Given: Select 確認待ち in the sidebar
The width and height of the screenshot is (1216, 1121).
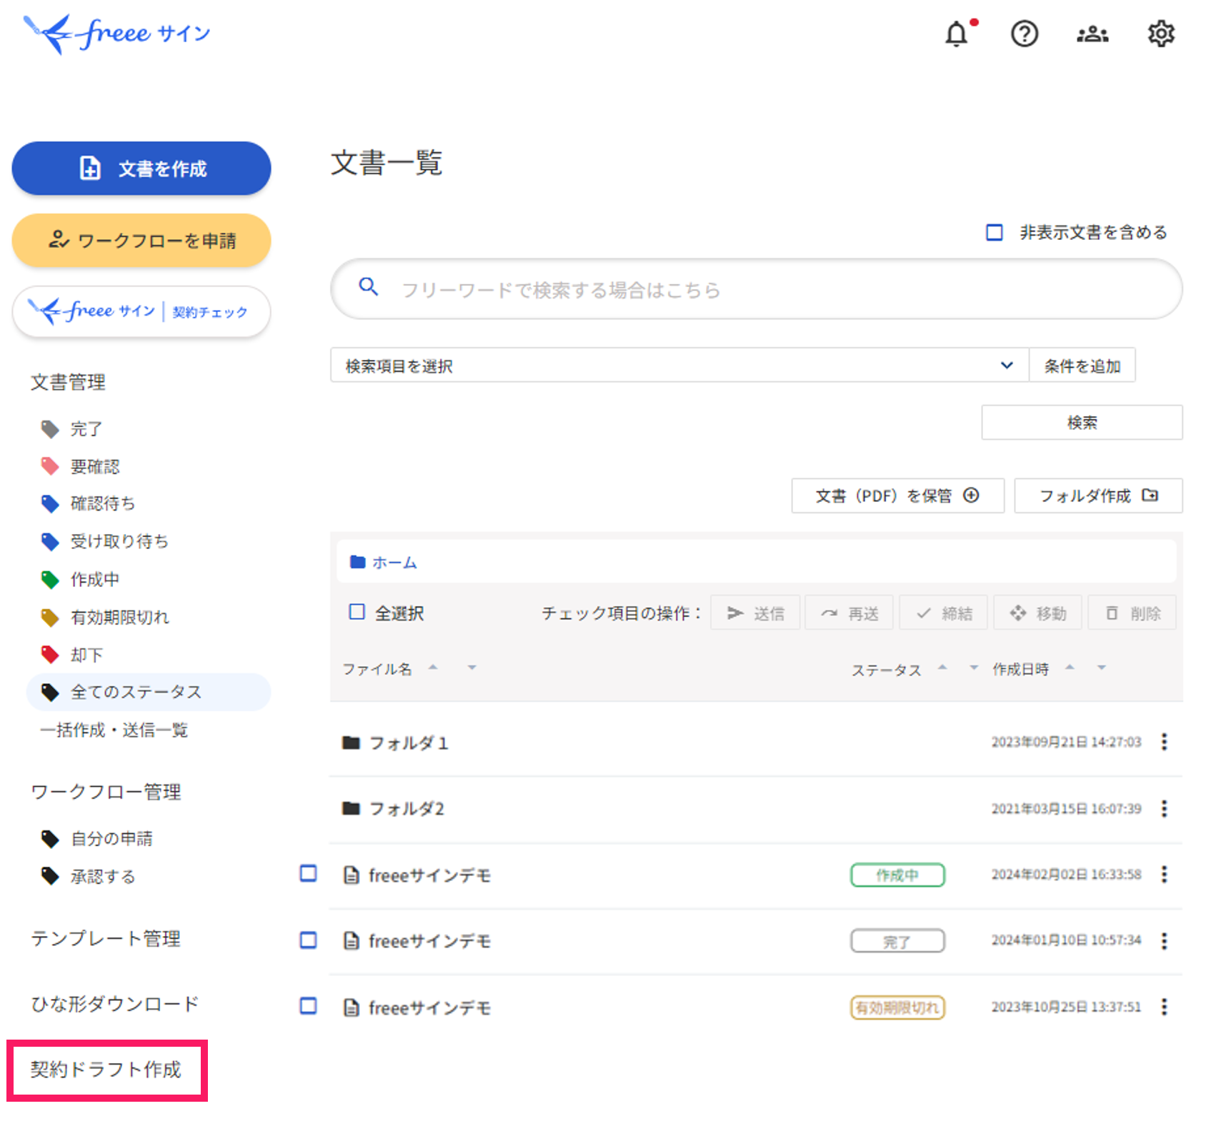Looking at the screenshot, I should (103, 503).
